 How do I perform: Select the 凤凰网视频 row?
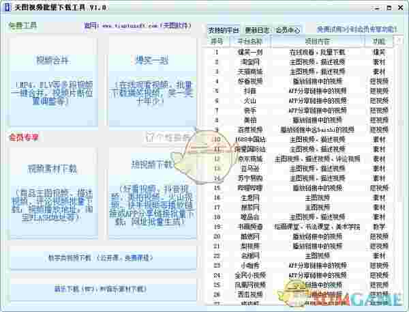(300, 285)
